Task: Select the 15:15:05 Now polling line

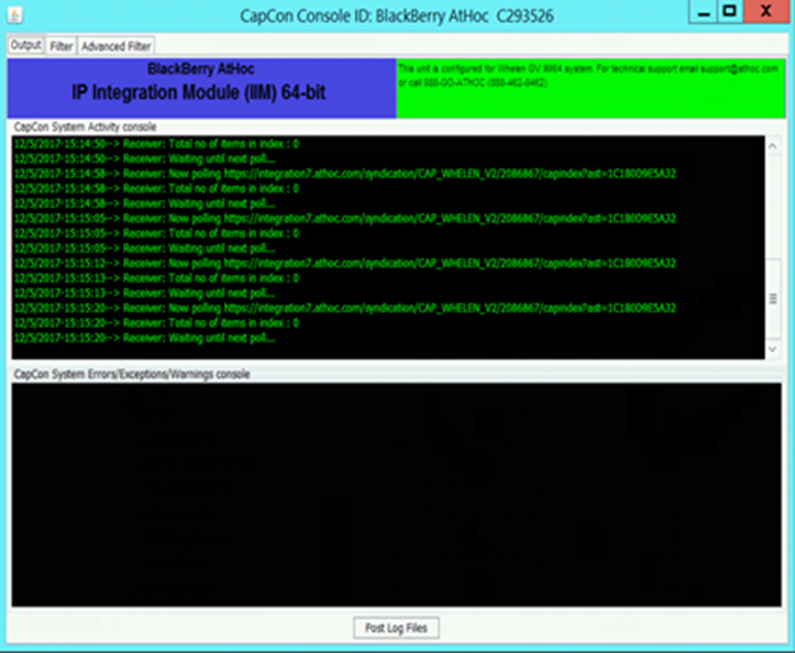Action: [x=345, y=218]
